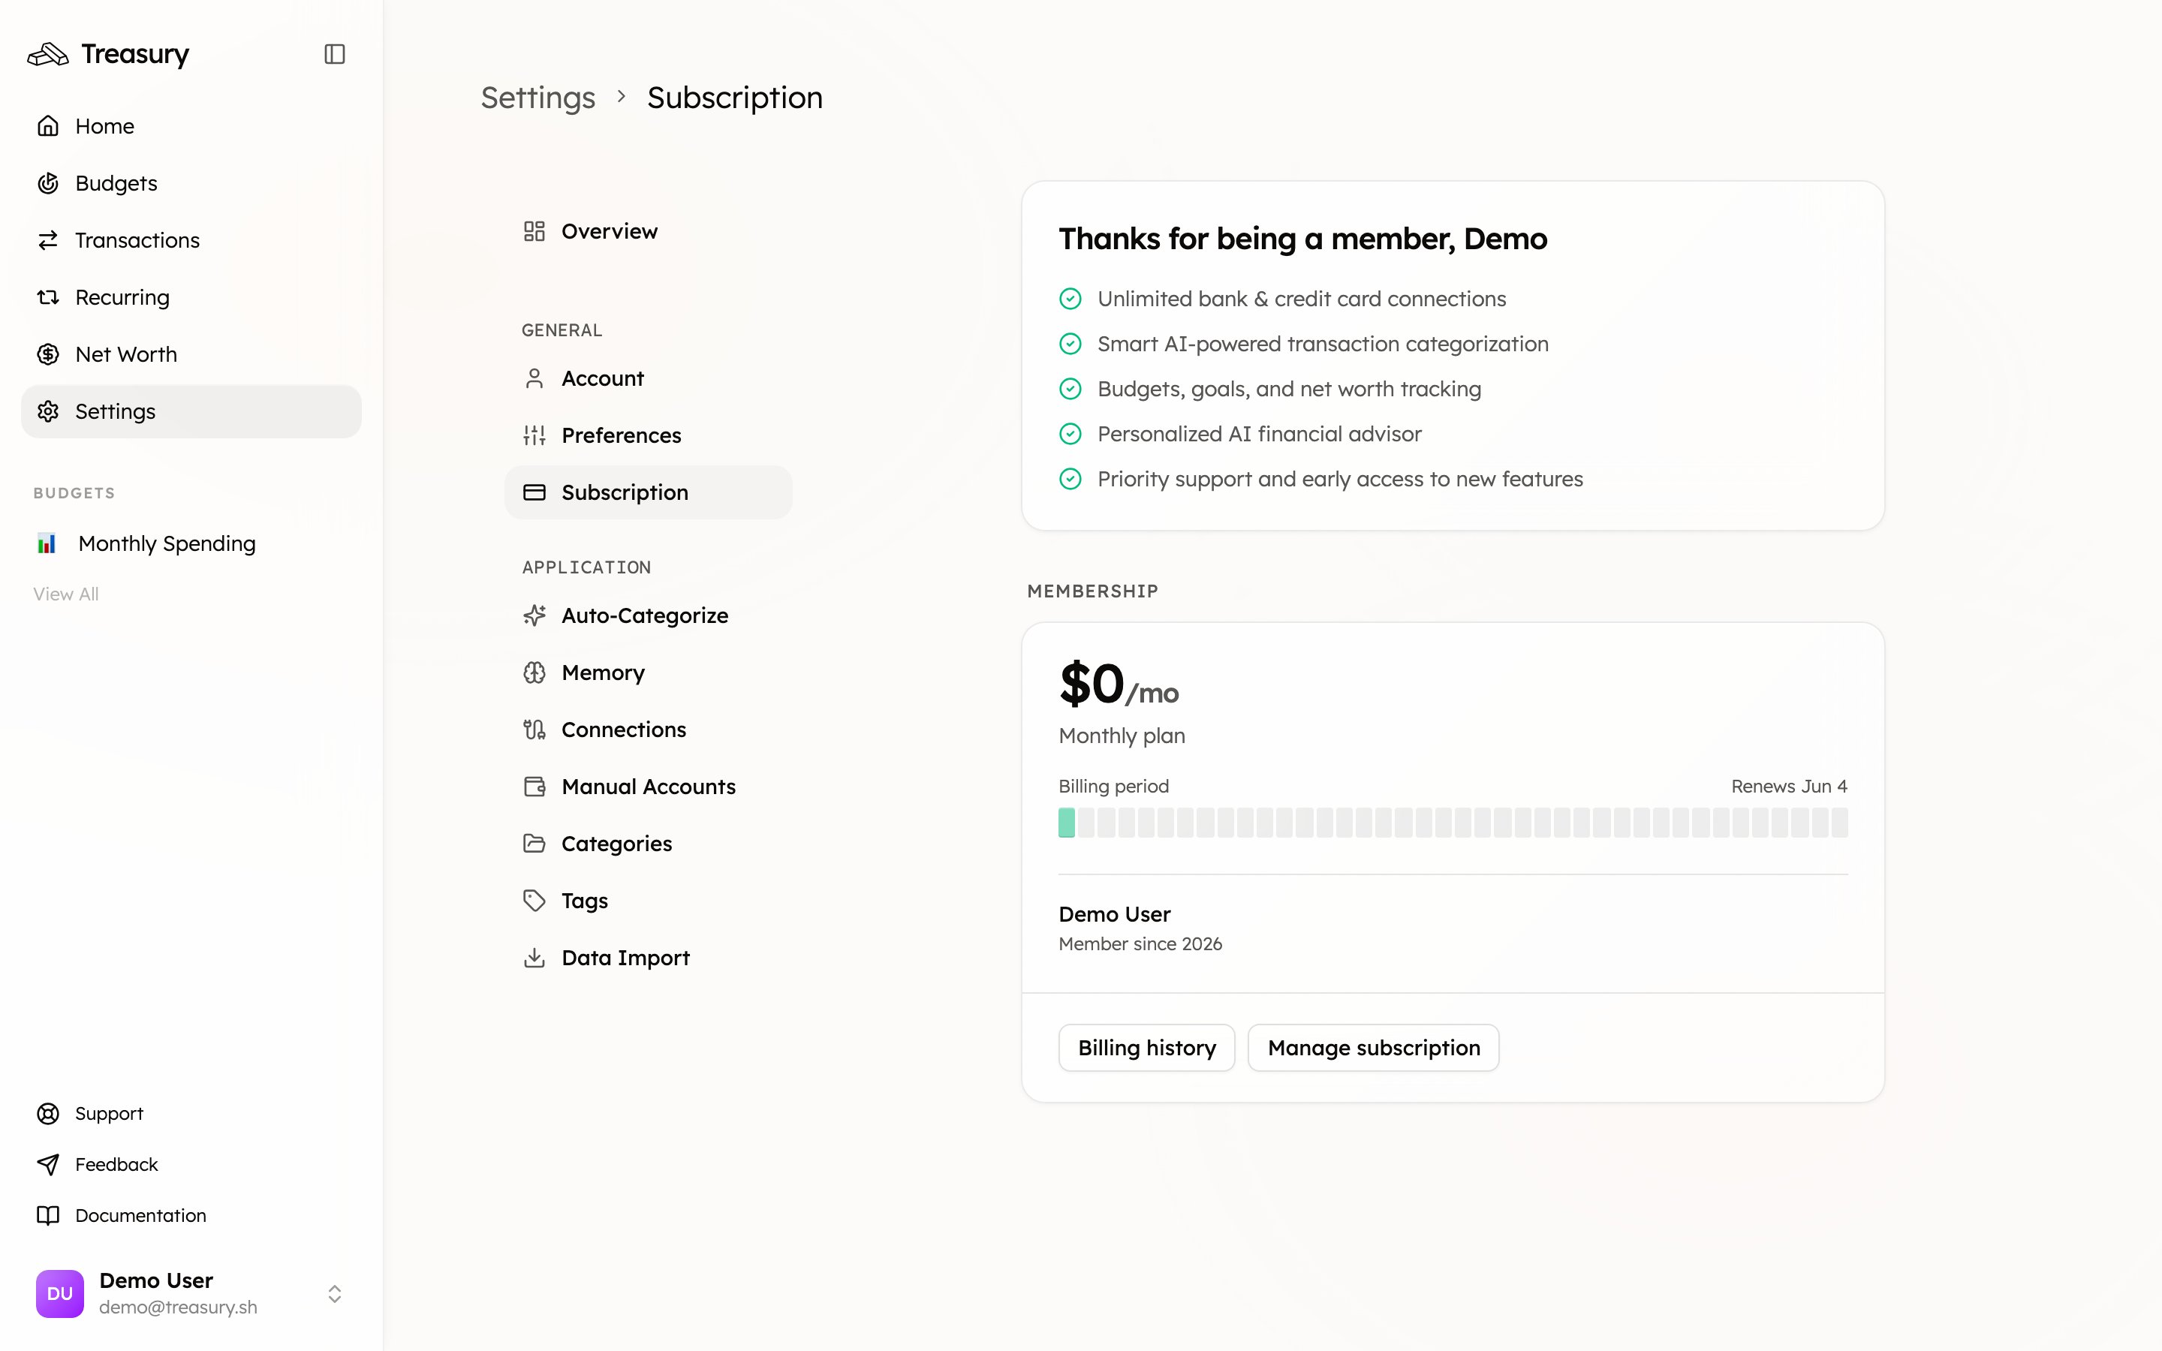Open Categories settings
This screenshot has width=2162, height=1351.
[x=649, y=844]
